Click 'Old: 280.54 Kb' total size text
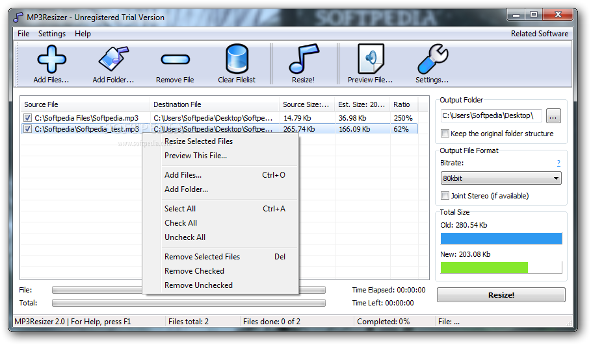Image resolution: width=591 pixels, height=345 pixels. tap(464, 225)
